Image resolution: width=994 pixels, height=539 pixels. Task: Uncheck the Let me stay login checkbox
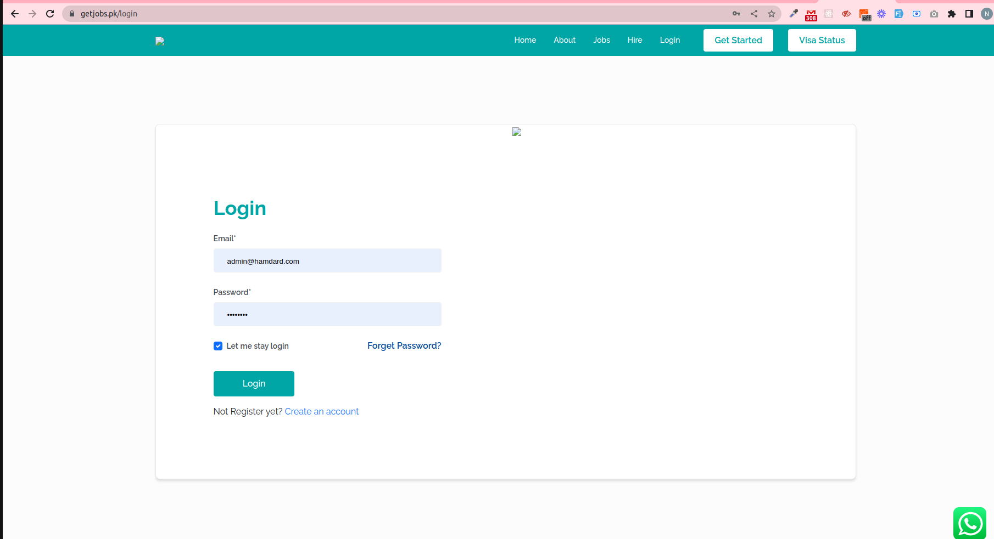coord(218,346)
